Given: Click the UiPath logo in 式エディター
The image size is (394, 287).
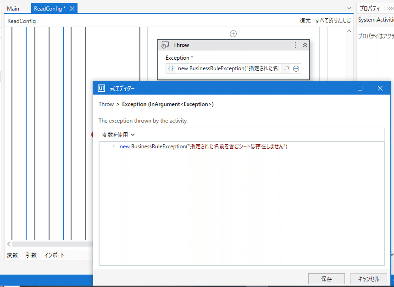Looking at the screenshot, I should point(101,88).
